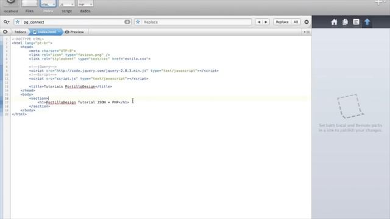Viewport: 390px width, 219px height.
Task: Switch to the Files tab
Action: [29, 7]
